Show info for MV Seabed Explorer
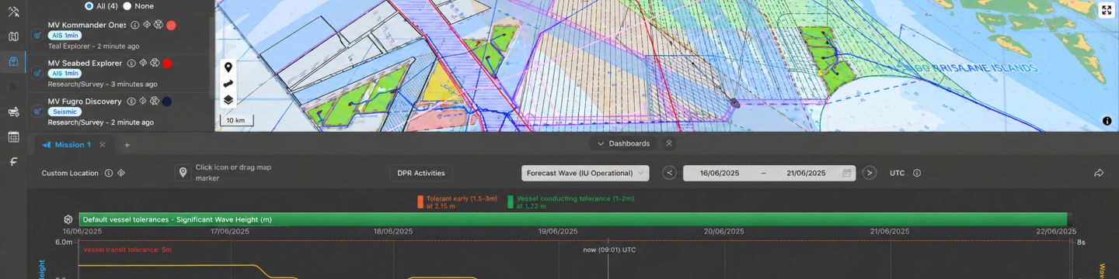Image resolution: width=1119 pixels, height=279 pixels. tap(131, 63)
